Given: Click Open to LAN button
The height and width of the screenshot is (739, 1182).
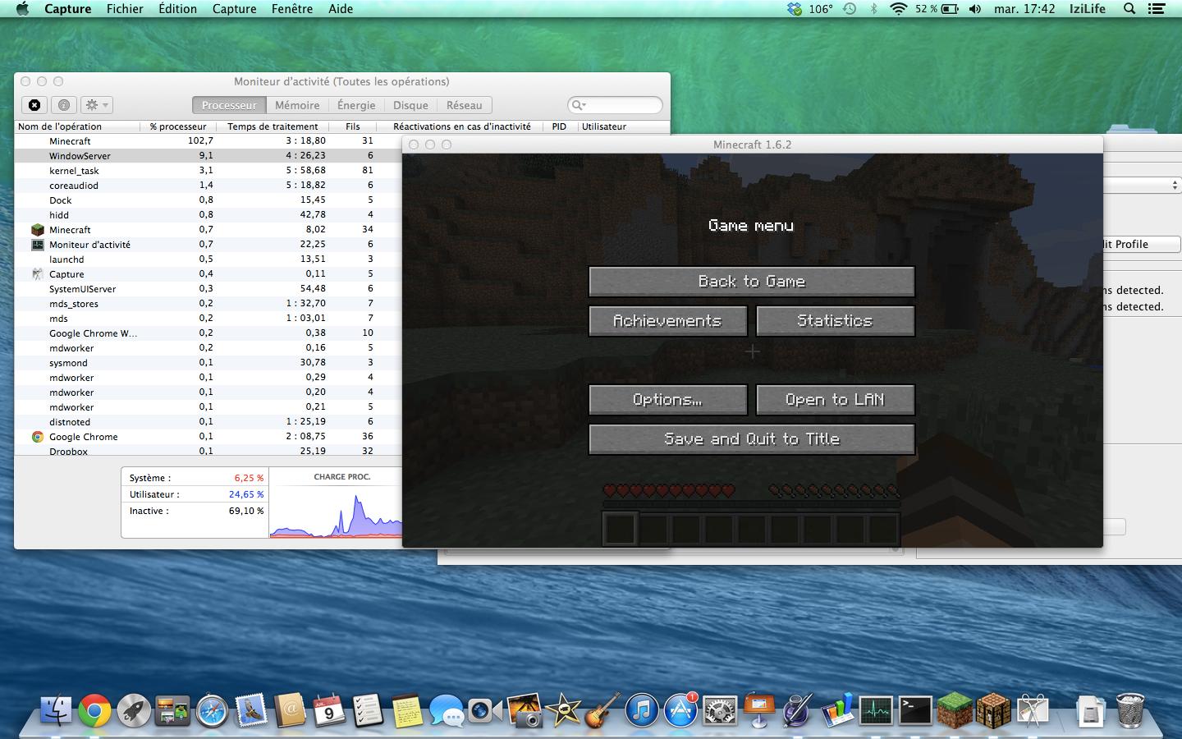Looking at the screenshot, I should 835,400.
